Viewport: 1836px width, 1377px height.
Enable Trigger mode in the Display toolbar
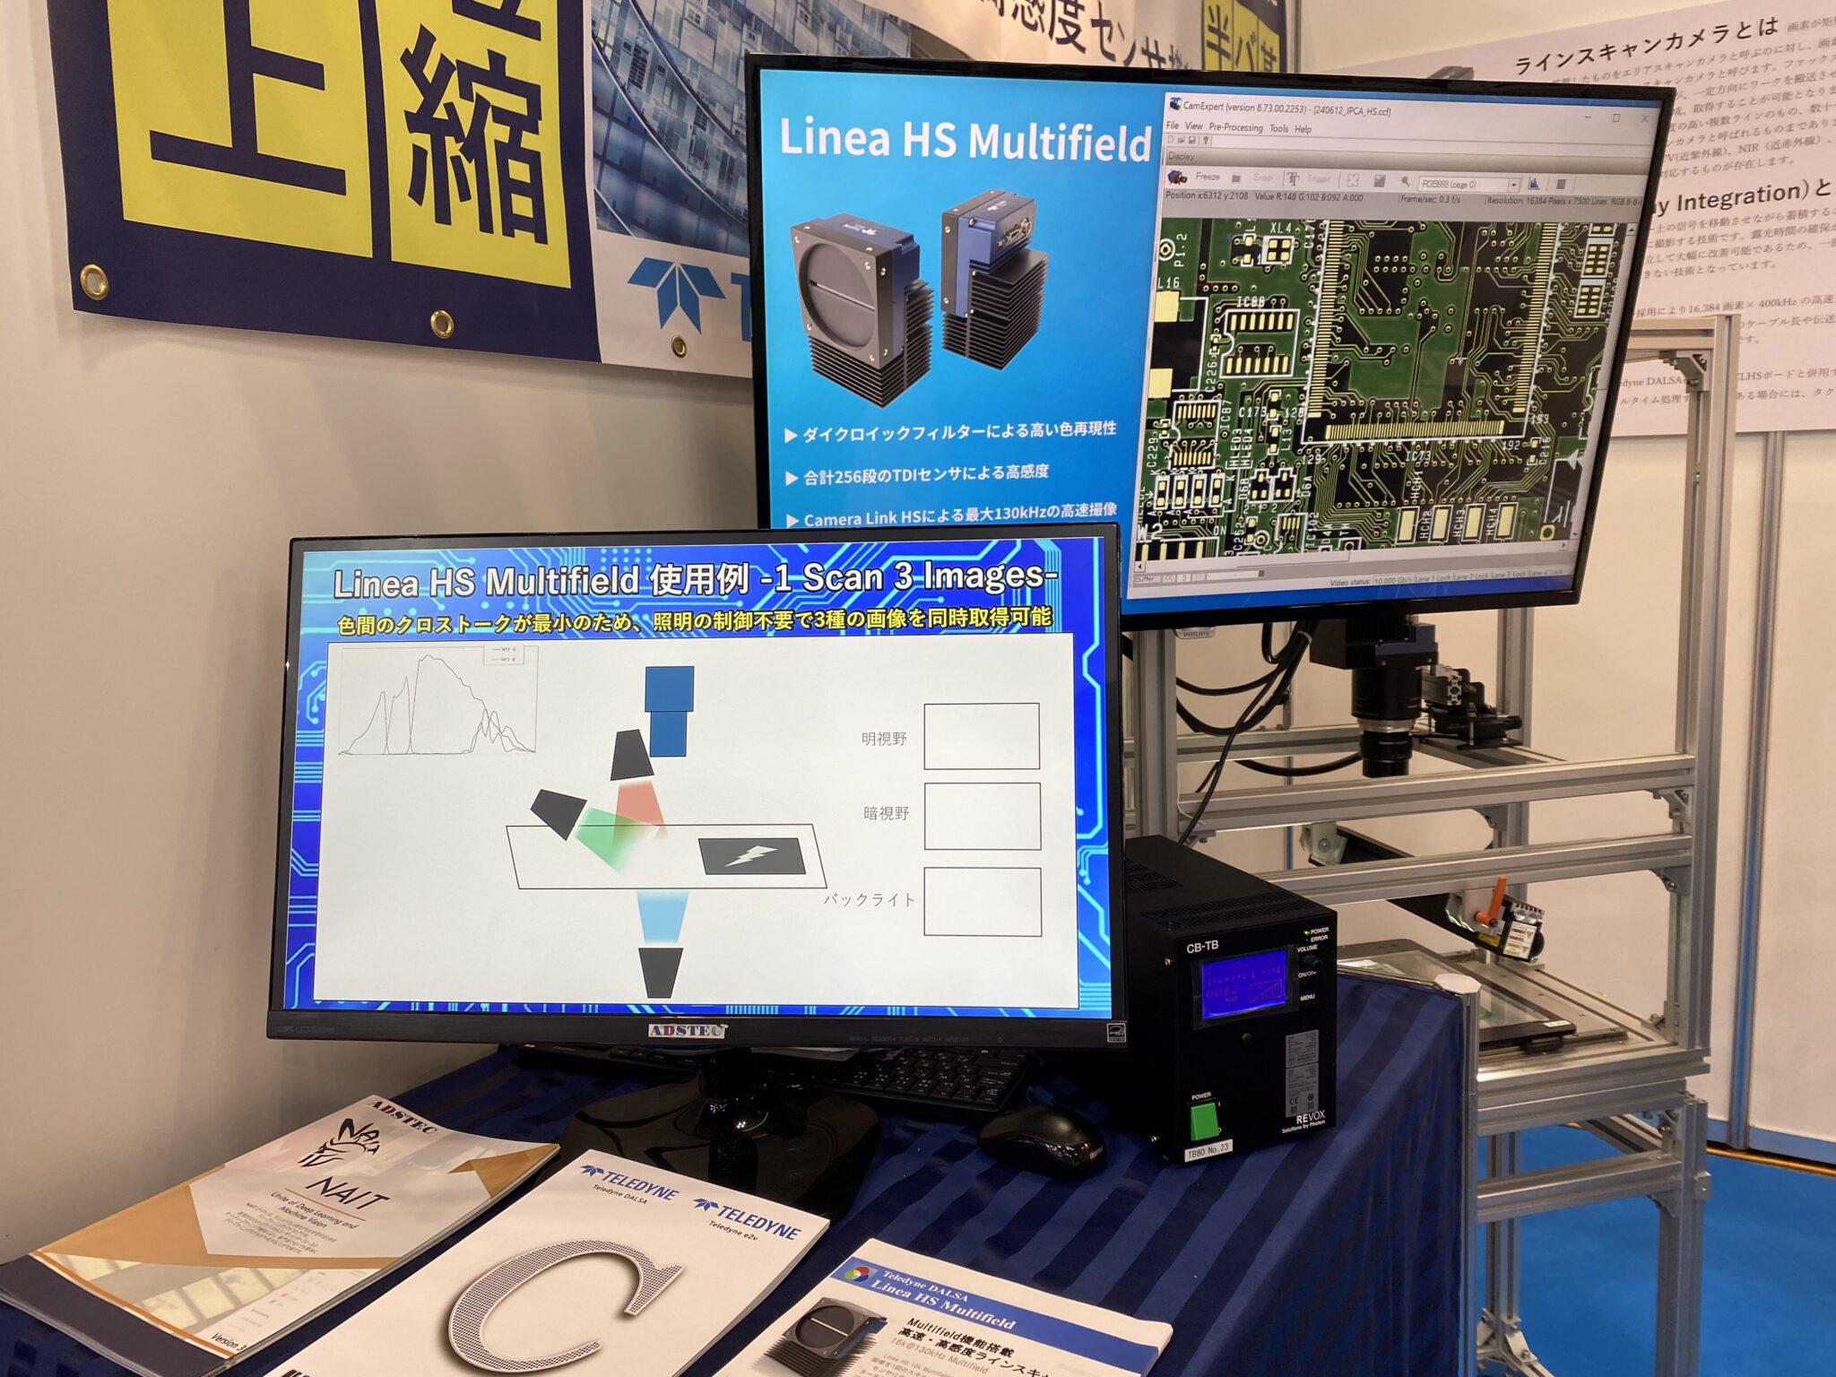click(x=1321, y=179)
